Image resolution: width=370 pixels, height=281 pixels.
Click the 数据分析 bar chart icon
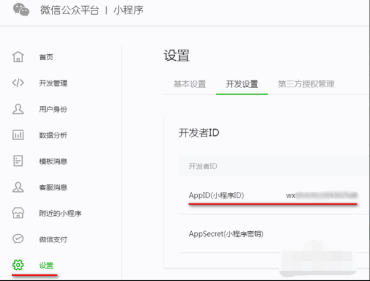18,135
